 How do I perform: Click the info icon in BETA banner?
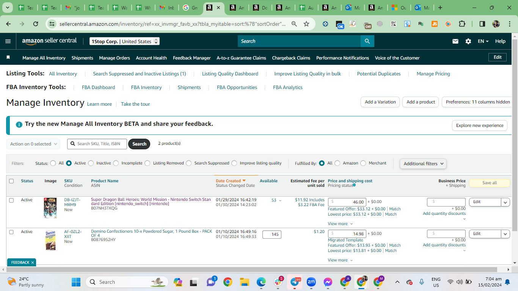[x=19, y=124]
